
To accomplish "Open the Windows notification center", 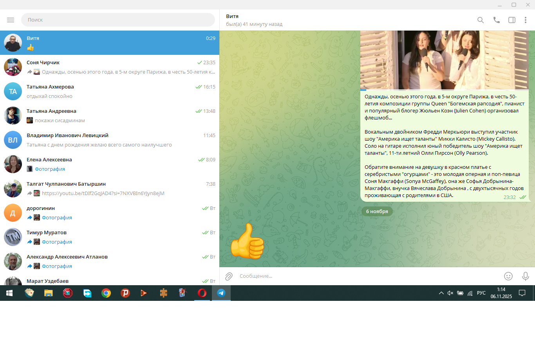I will 522,293.
